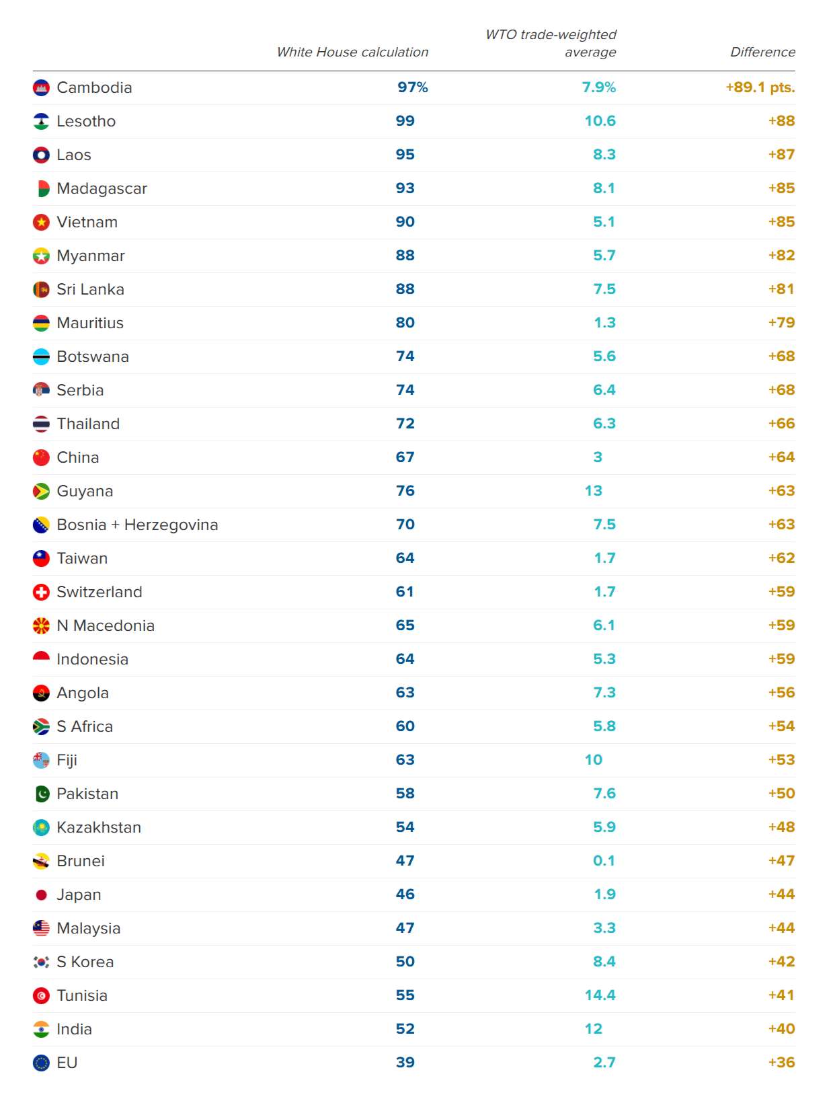The height and width of the screenshot is (1103, 831).
Task: Click the Cambodia flag icon
Action: click(41, 87)
